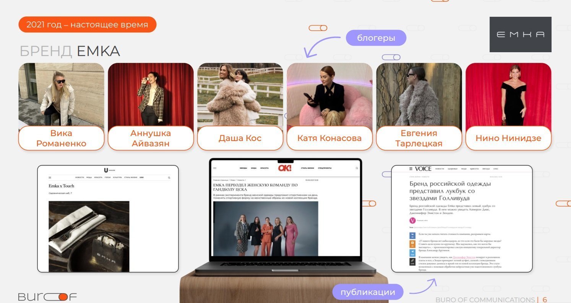Click headline ЕМКА ПЕРЕОДЕЛ ЖЕНСКУЮ КОМАНДУ

click(x=256, y=187)
